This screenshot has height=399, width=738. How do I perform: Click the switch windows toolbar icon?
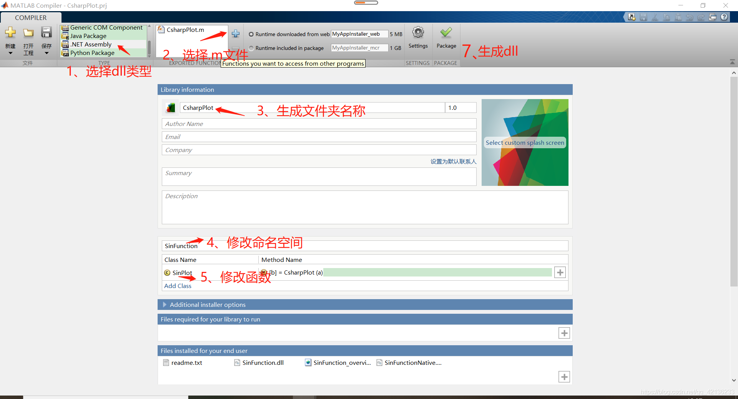[x=713, y=17]
